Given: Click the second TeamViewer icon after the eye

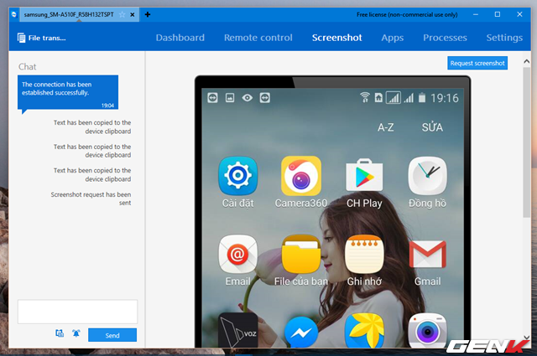Looking at the screenshot, I should [265, 98].
